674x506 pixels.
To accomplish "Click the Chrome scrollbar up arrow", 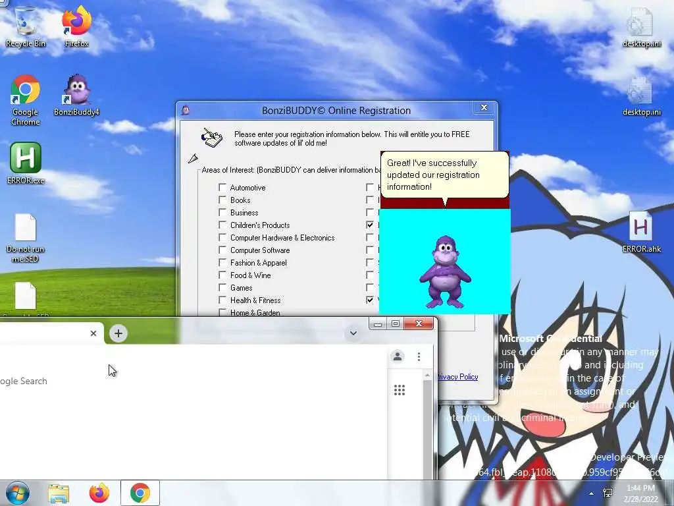I will click(x=427, y=376).
